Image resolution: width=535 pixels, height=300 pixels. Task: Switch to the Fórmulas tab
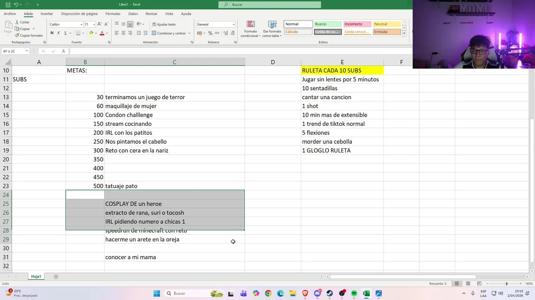coord(113,14)
